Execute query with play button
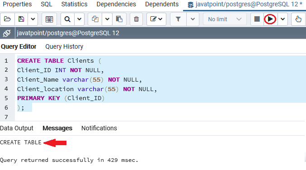Viewport: 306px width, 170px height. tap(270, 19)
